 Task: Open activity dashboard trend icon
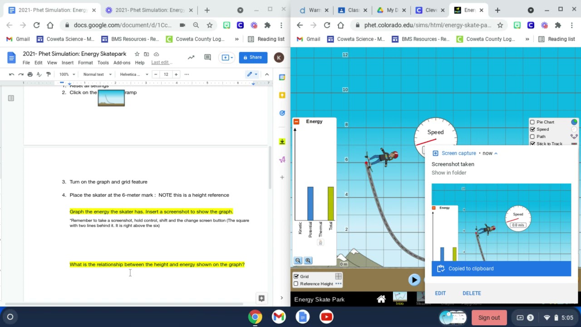[x=191, y=57]
